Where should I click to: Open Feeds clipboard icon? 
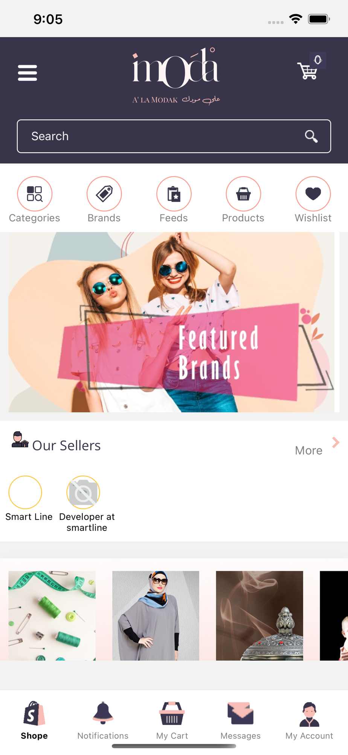pyautogui.click(x=174, y=194)
